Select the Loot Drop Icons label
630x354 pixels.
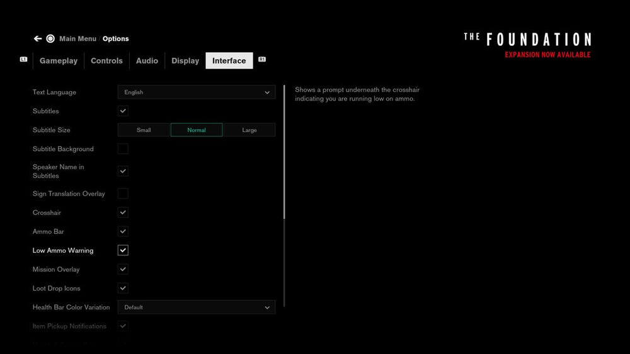pos(57,288)
